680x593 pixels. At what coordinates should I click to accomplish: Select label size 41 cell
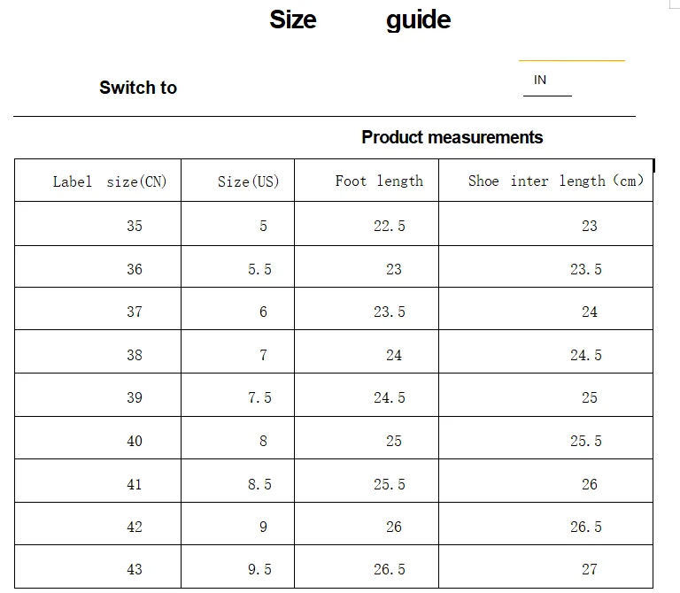coord(97,481)
